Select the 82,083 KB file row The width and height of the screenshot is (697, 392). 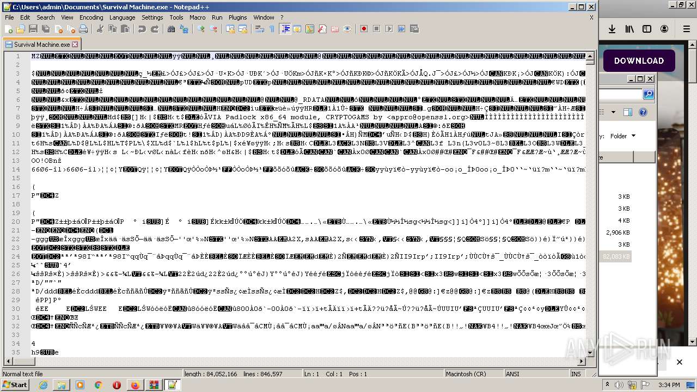point(615,256)
